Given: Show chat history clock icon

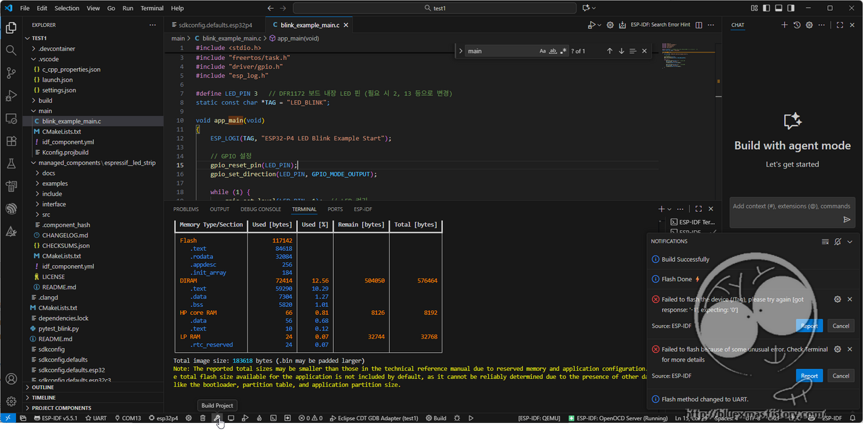Looking at the screenshot, I should coord(797,25).
